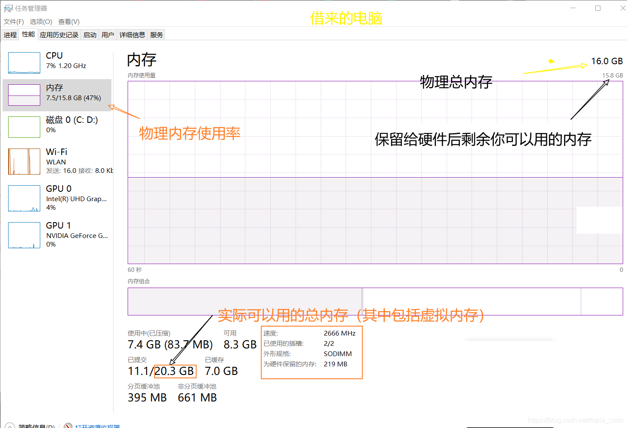
Task: Click the Task Manager title bar icon
Action: pyautogui.click(x=8, y=8)
